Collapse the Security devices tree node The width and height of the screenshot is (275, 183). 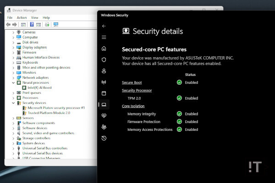[x=13, y=103]
